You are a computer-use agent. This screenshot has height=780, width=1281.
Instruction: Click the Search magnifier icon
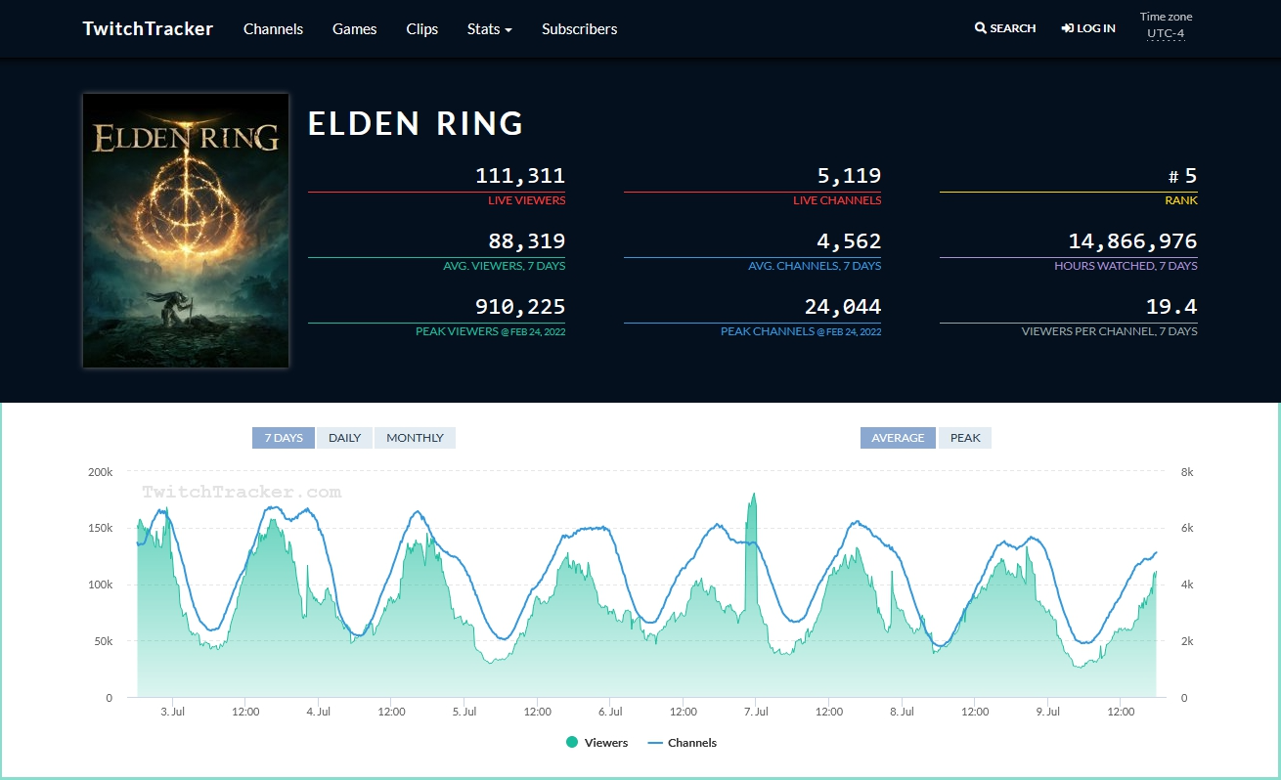[979, 27]
